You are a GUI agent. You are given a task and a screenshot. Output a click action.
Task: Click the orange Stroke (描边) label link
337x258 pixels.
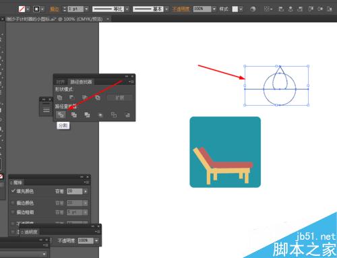coord(55,9)
